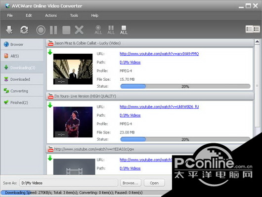
Task: Open D:\My Videos path for I'm Yours
Action: point(130,115)
